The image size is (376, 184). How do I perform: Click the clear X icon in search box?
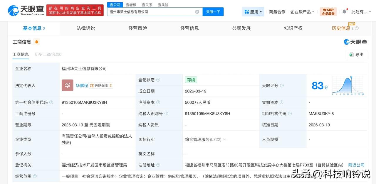click(197, 12)
